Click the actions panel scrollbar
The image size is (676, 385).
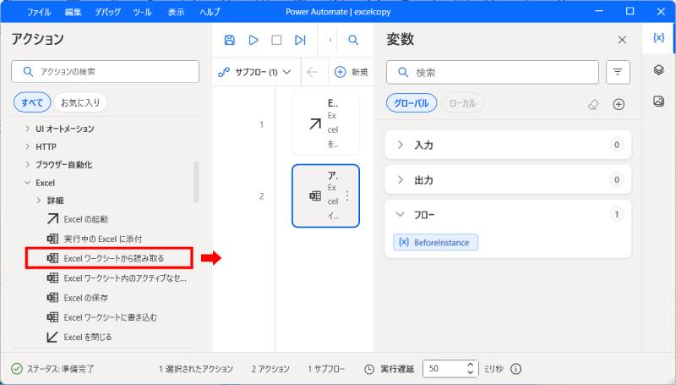196,182
